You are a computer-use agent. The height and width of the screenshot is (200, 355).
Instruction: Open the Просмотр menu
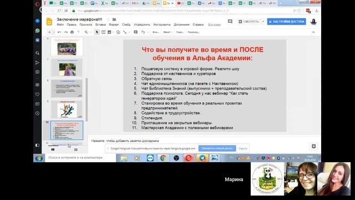tap(86, 24)
